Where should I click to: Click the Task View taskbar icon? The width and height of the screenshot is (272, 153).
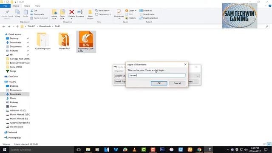[79, 150]
